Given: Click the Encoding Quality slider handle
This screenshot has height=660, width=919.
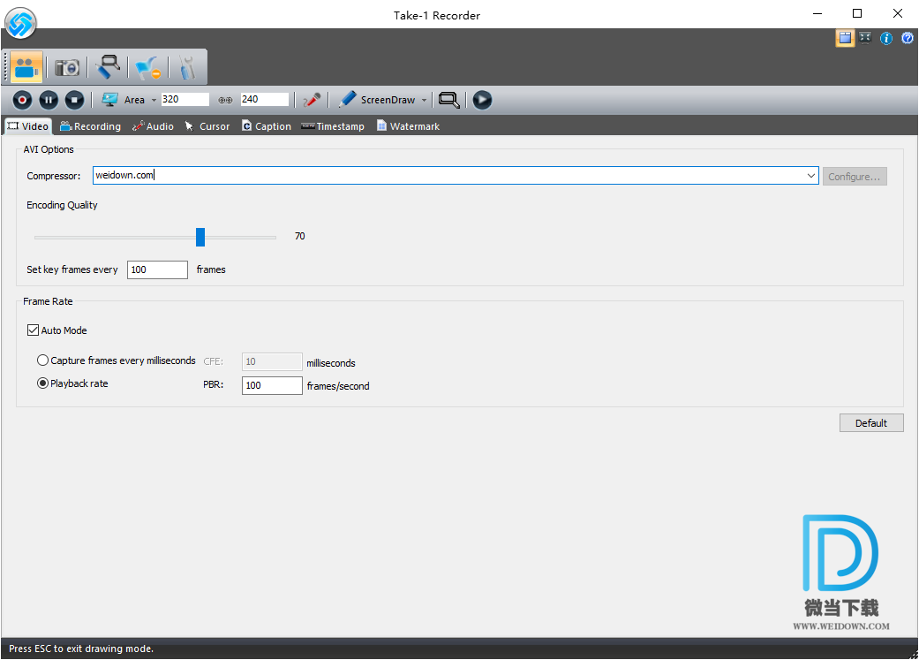Looking at the screenshot, I should tap(200, 237).
